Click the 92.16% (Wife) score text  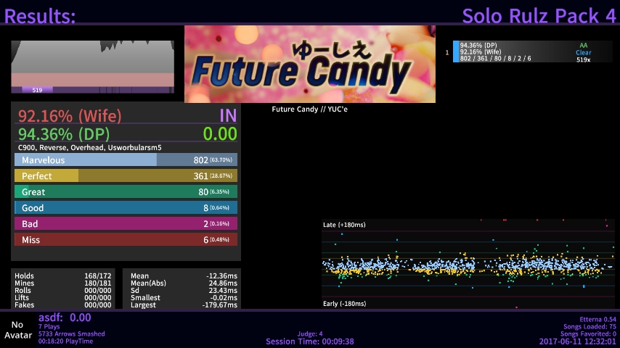coord(70,116)
